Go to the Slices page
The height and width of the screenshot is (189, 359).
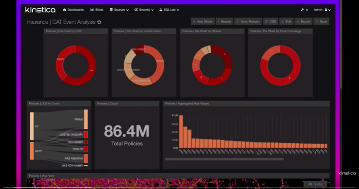click(x=97, y=10)
